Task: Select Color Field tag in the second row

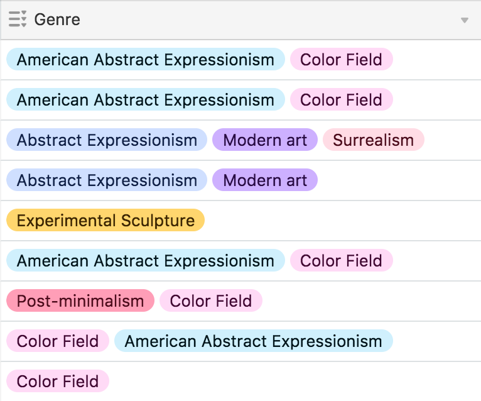Action: [x=341, y=100]
